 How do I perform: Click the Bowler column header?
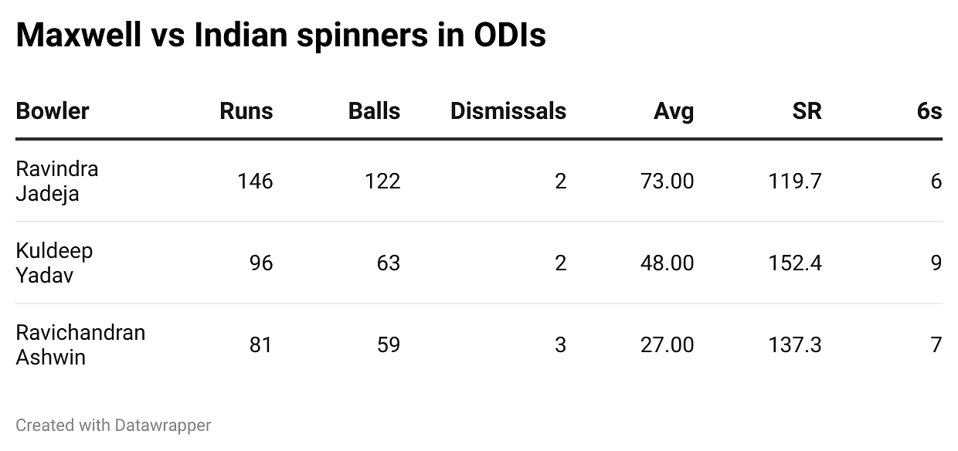[53, 111]
